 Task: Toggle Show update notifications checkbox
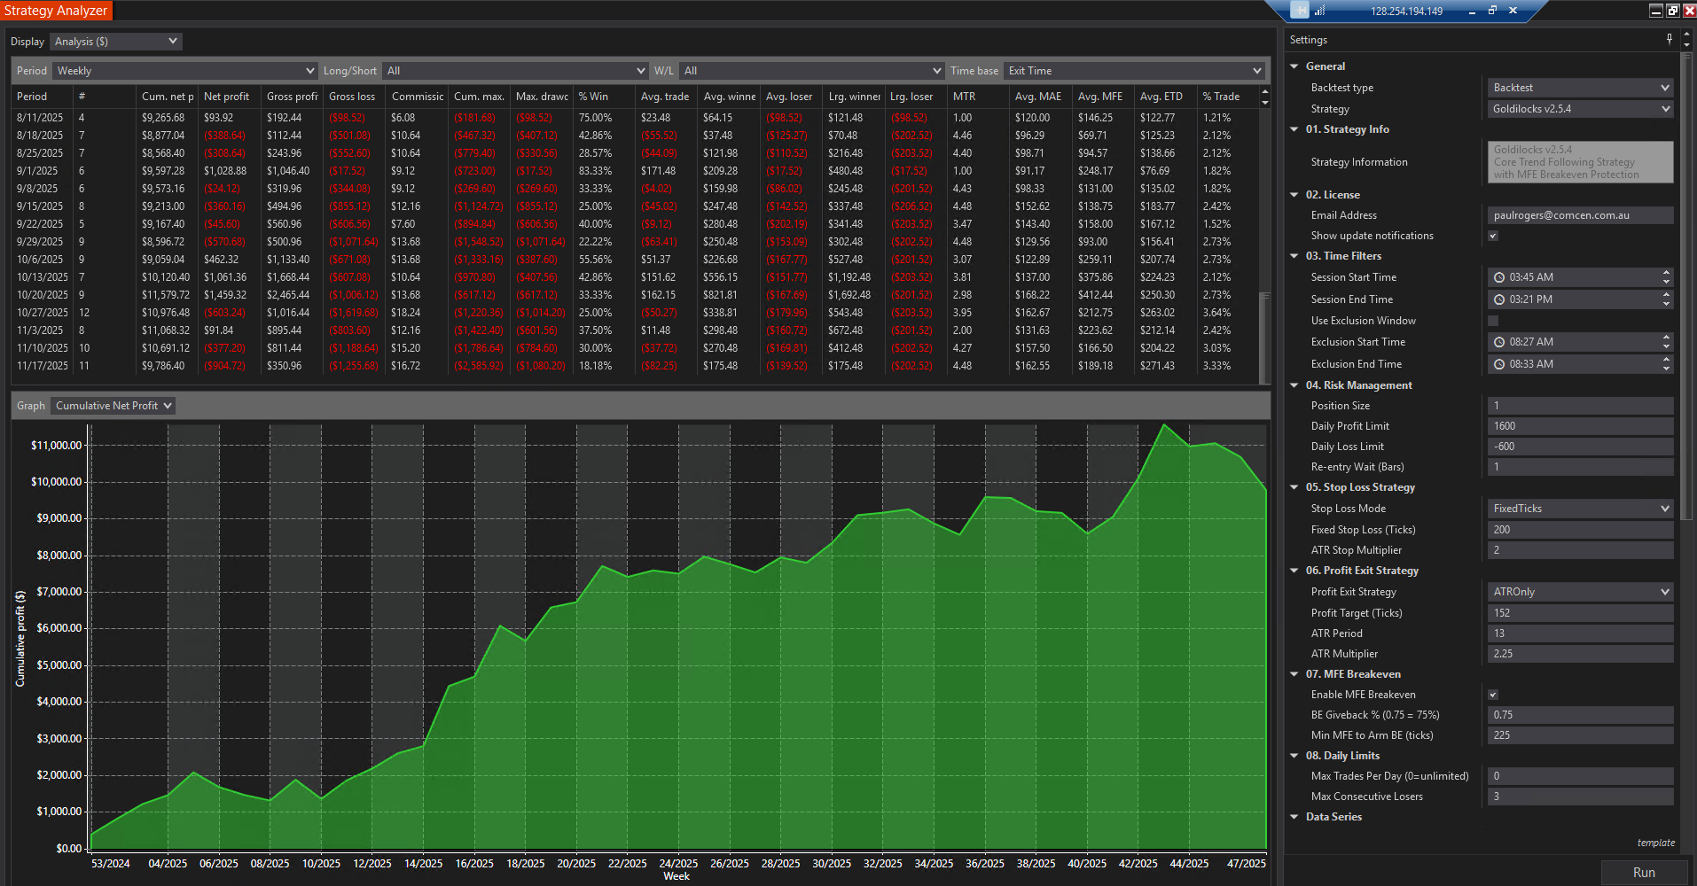(x=1493, y=236)
